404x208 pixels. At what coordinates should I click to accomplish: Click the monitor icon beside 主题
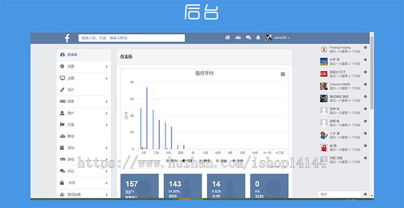[62, 78]
